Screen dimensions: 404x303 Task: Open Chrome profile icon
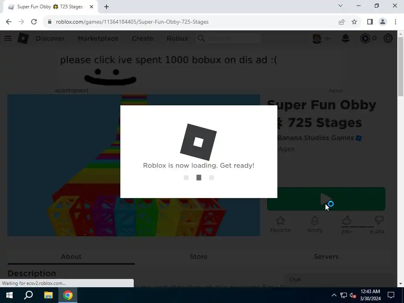click(383, 22)
